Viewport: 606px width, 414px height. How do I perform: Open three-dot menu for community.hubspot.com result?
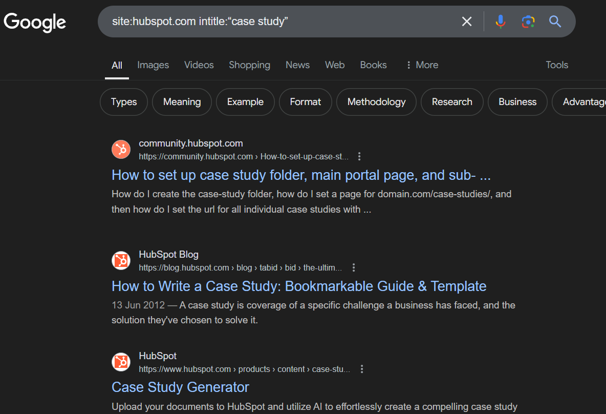pyautogui.click(x=359, y=156)
